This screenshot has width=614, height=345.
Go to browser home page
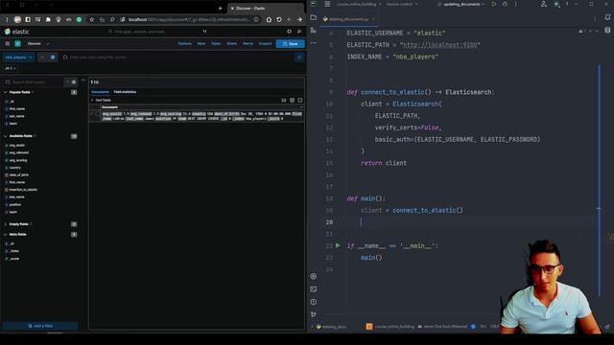coord(269,19)
